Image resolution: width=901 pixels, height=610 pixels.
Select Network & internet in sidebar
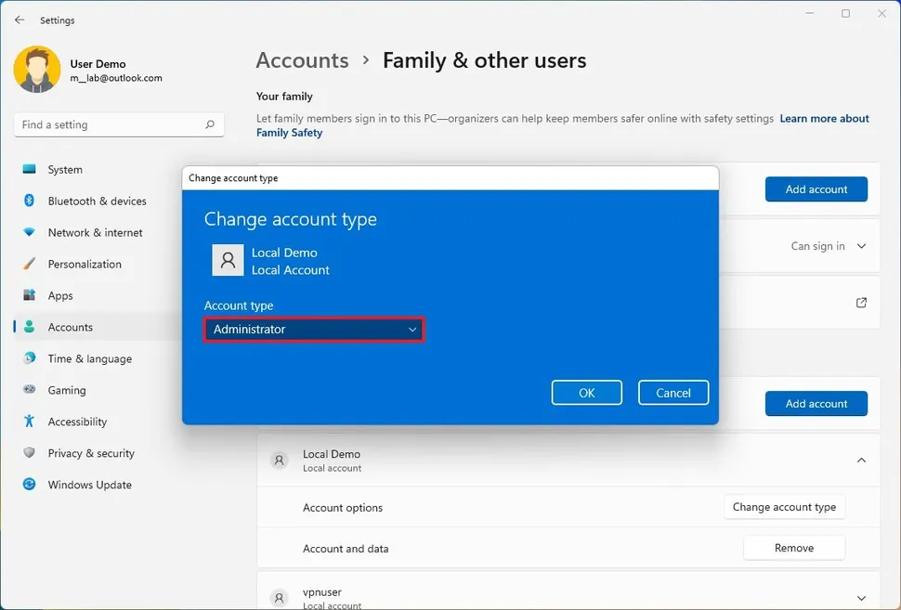pos(95,232)
